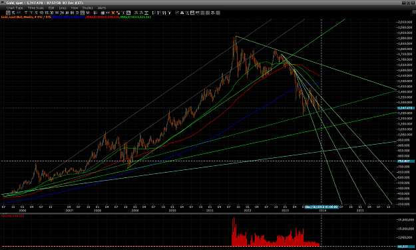The image size is (416, 250).
Task: Click the orange square icon next to X
Action: 118,13
